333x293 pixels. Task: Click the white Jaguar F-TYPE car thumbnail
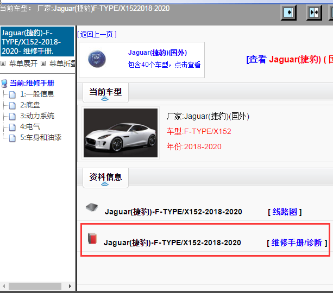click(121, 133)
